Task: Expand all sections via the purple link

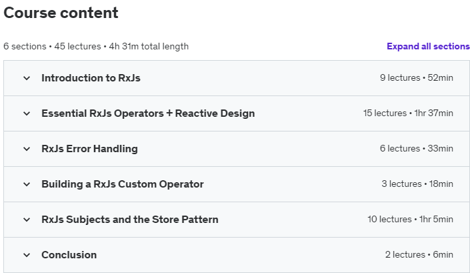Action: pos(428,46)
